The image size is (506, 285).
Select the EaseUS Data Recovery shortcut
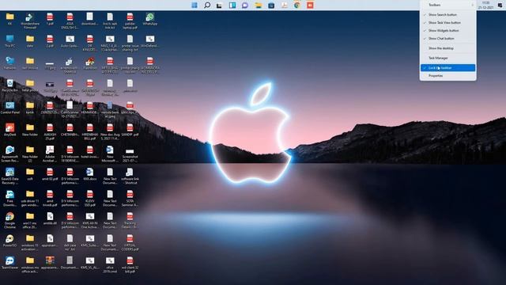(9, 176)
